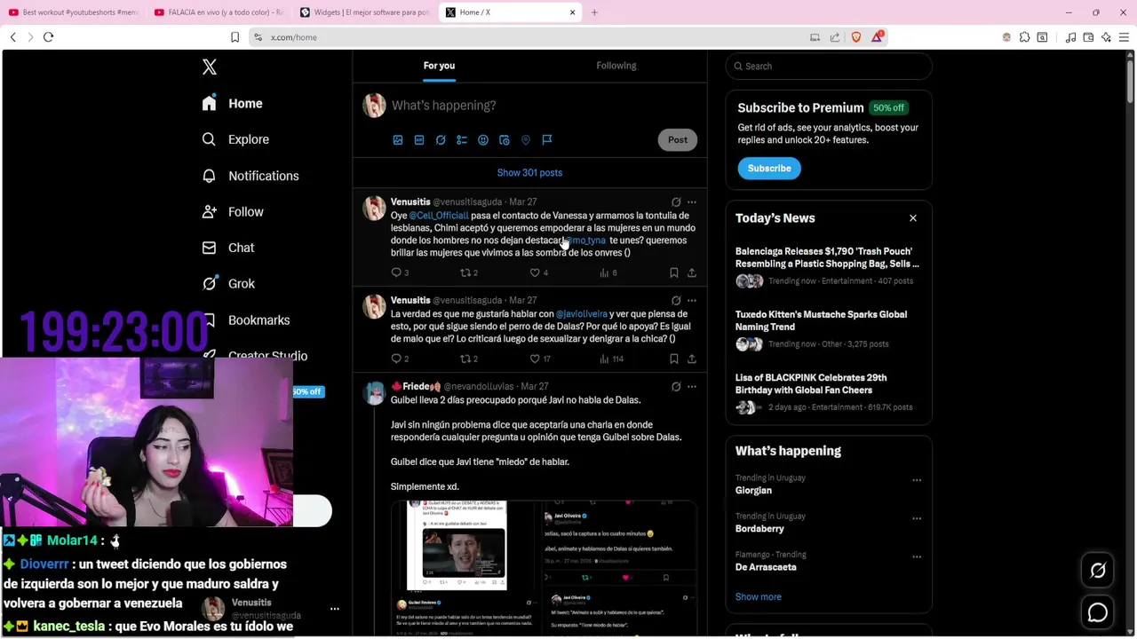Open Giorgian trending topic
Image resolution: width=1137 pixels, height=639 pixels.
tap(753, 491)
